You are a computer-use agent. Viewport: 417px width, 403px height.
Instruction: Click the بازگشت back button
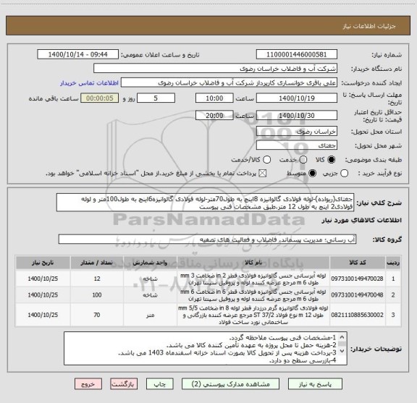click(x=124, y=384)
